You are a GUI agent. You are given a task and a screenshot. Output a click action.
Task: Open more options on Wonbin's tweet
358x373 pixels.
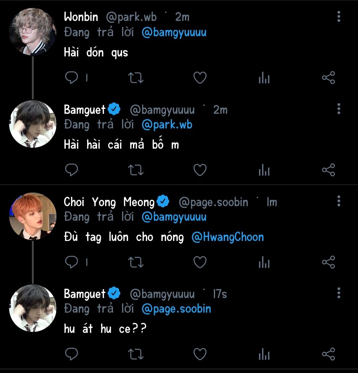click(x=338, y=17)
